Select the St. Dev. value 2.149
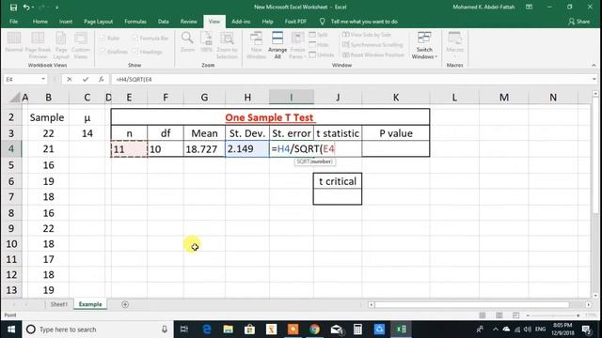 click(247, 149)
